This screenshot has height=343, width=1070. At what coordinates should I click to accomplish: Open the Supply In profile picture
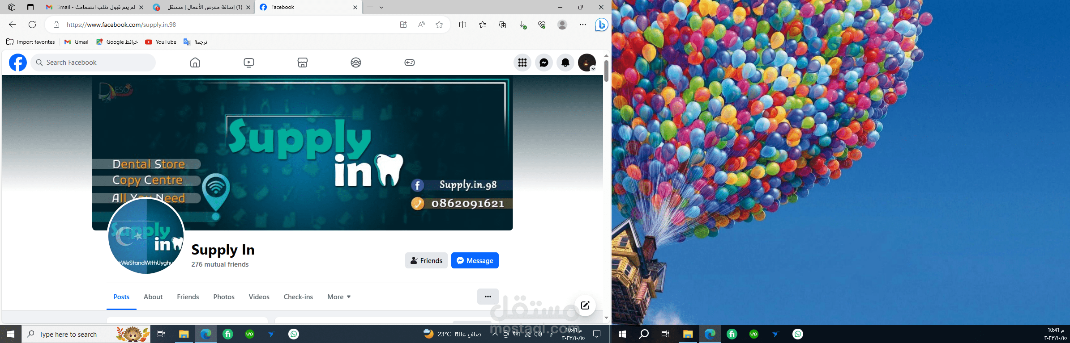[x=146, y=236]
